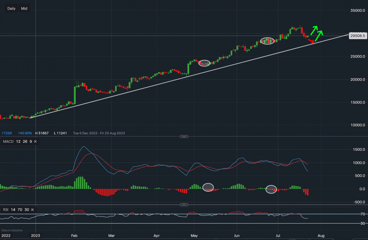368x240 pixels.
Task: Click the circle marker on MACD histogram in May
Action: tap(208, 187)
